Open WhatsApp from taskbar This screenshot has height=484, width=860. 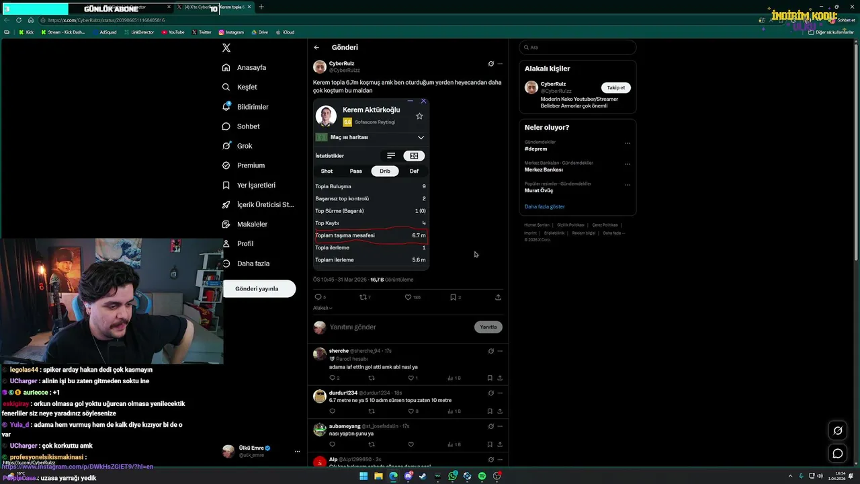[453, 476]
